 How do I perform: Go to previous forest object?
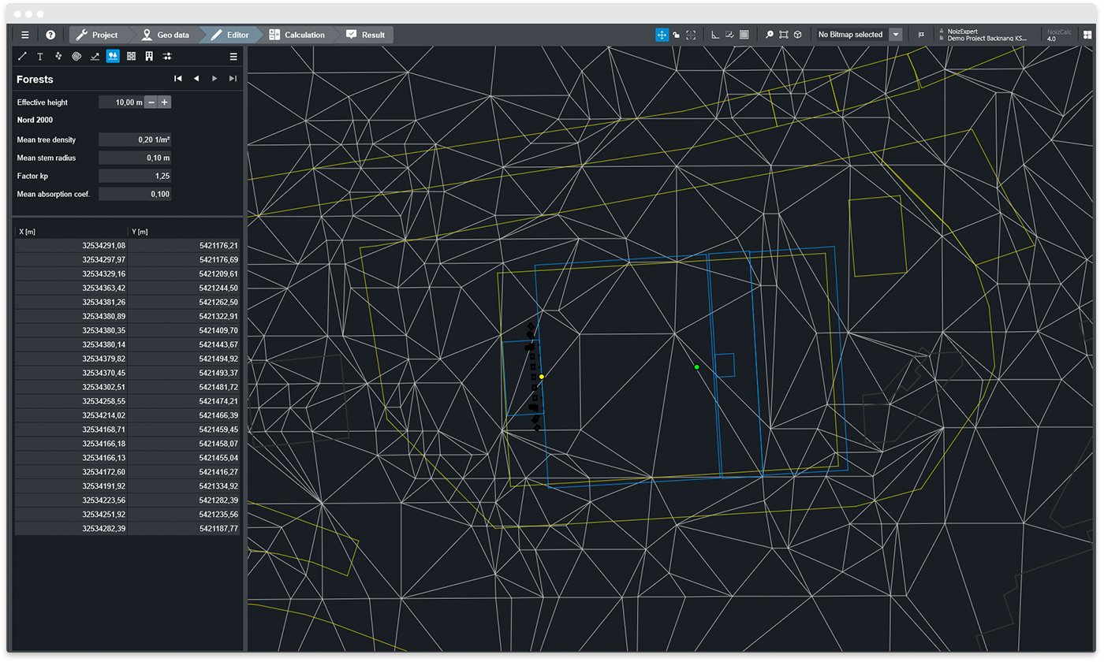point(196,79)
